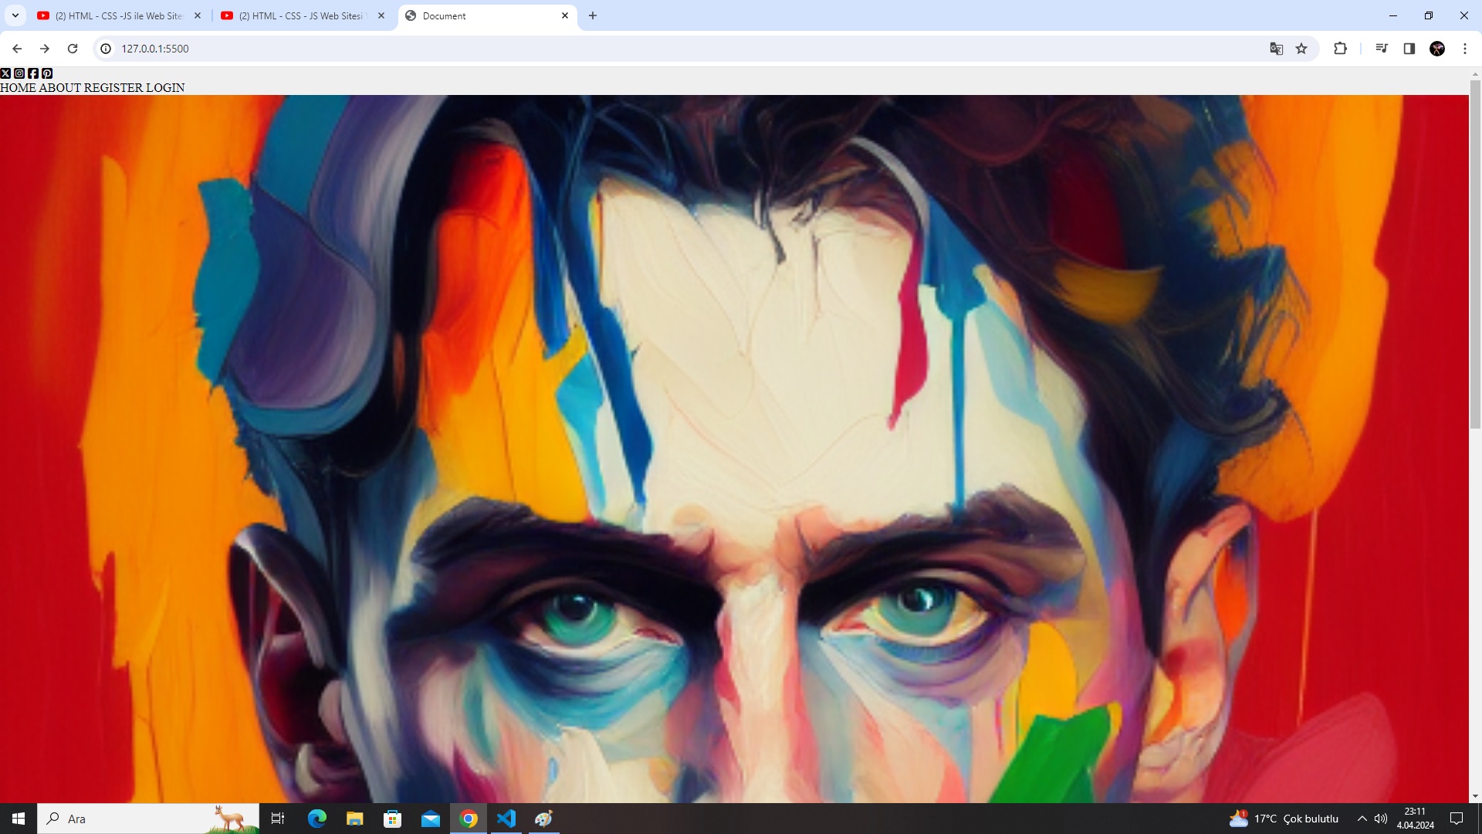1482x834 pixels.
Task: Click the LOGIN navigation link
Action: point(165,88)
